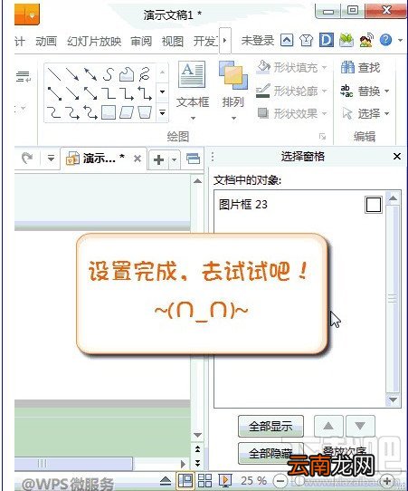Open the 审阅 ribbon tab
The image size is (408, 491).
click(x=141, y=41)
